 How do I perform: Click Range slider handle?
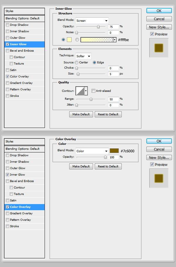click(x=91, y=99)
